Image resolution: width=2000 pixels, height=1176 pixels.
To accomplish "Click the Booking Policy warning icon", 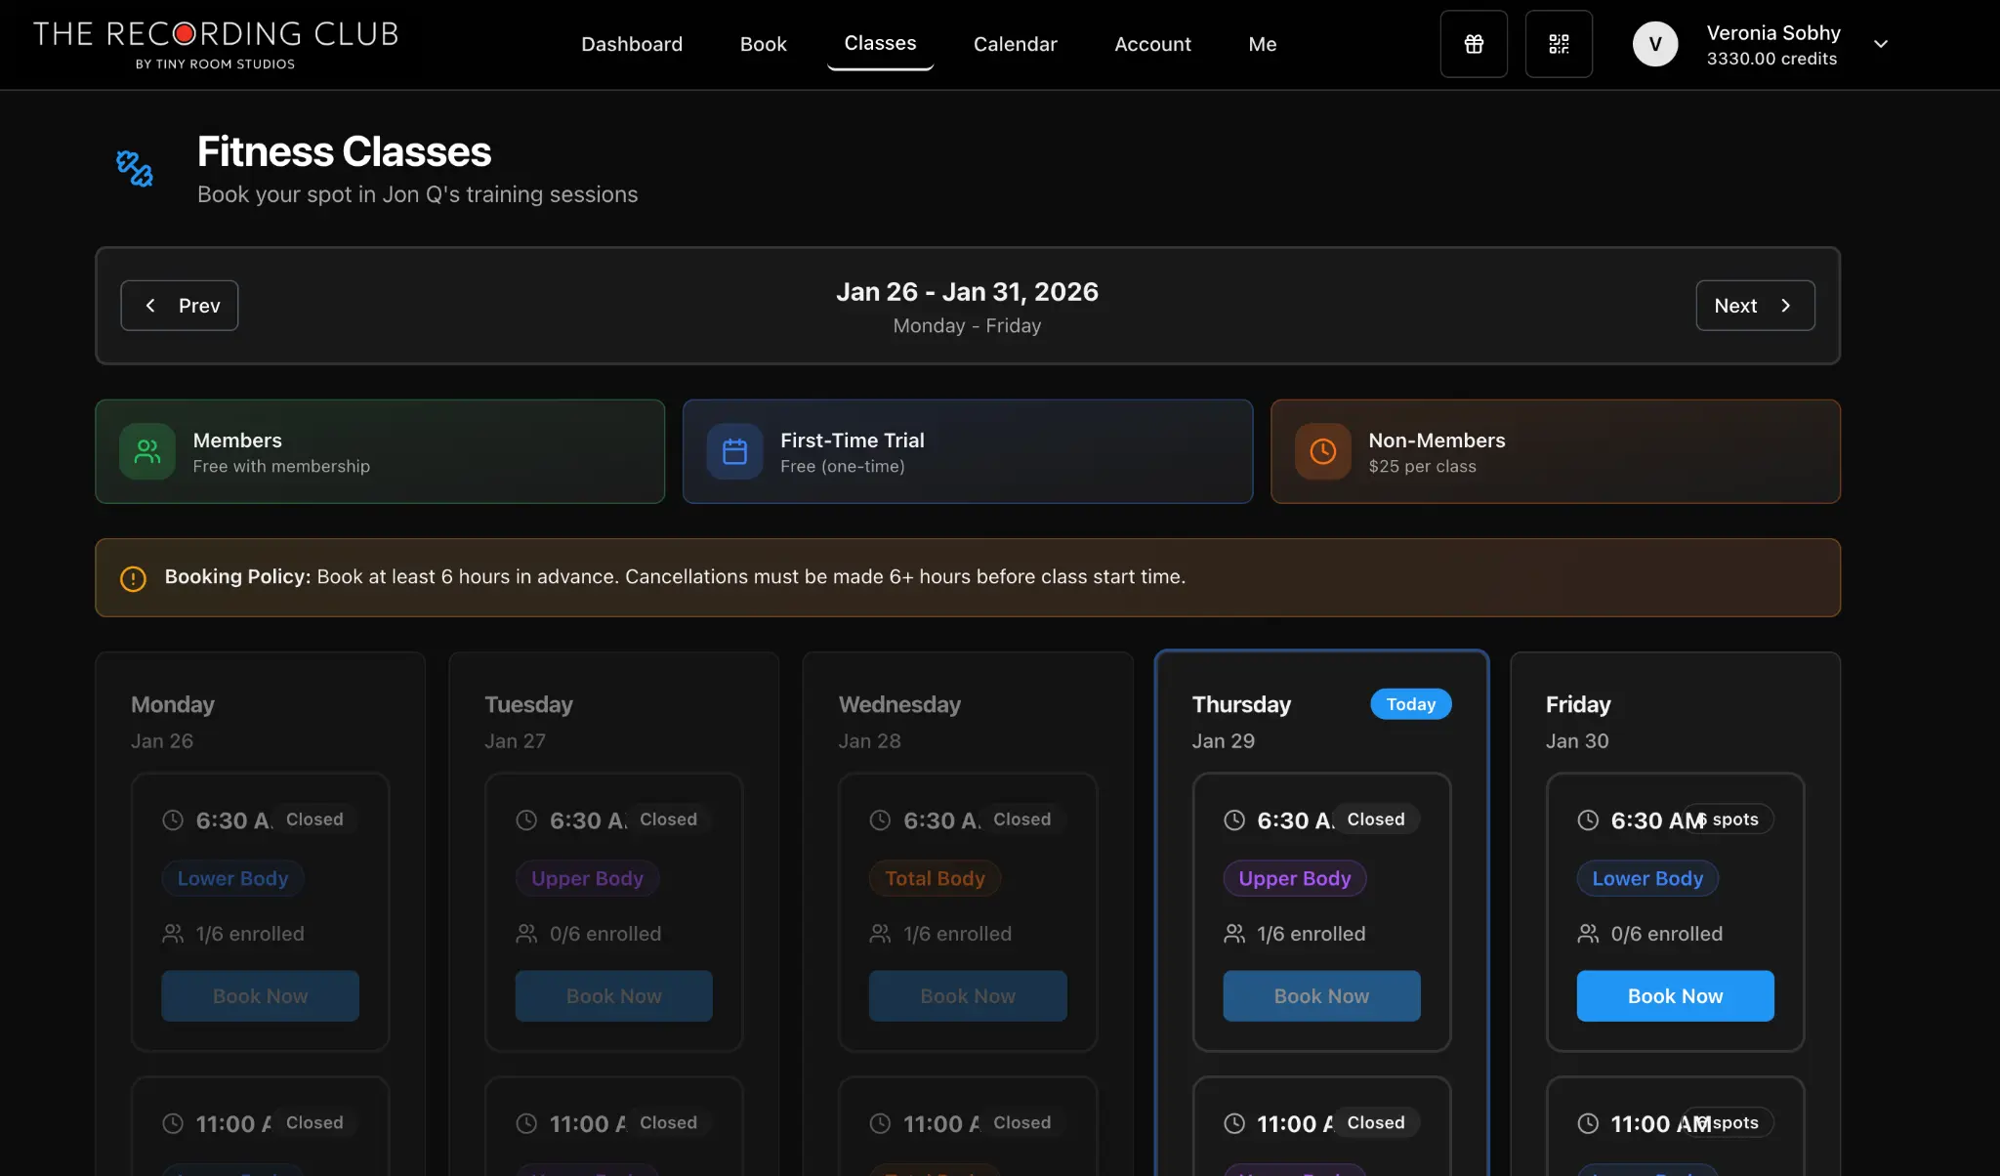I will tap(133, 578).
